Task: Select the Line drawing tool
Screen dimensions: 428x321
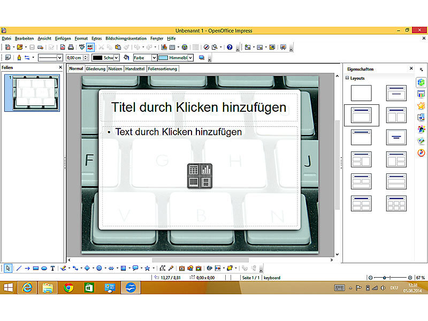Action: pyautogui.click(x=19, y=269)
